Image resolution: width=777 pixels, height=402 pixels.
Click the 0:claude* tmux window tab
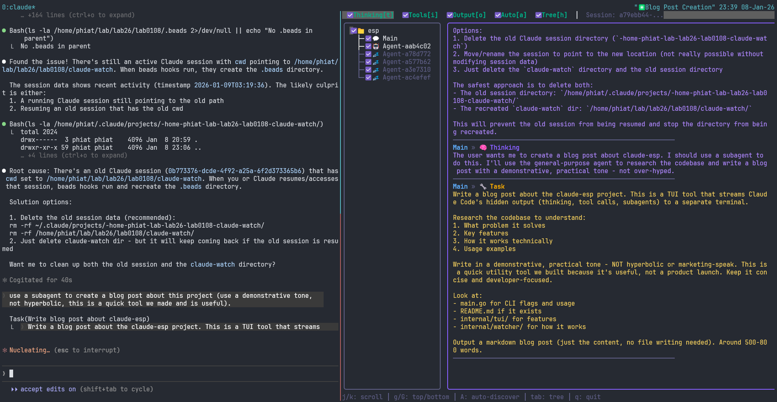coord(18,7)
